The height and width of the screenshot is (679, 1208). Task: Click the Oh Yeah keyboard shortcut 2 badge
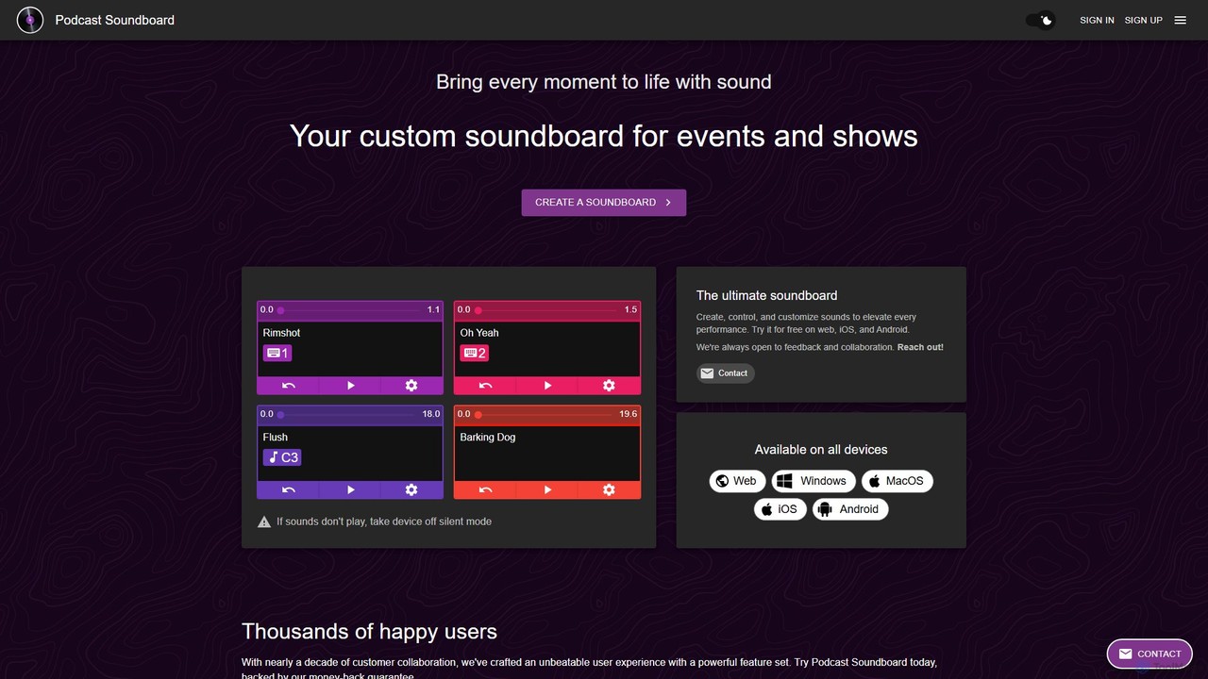[475, 353]
